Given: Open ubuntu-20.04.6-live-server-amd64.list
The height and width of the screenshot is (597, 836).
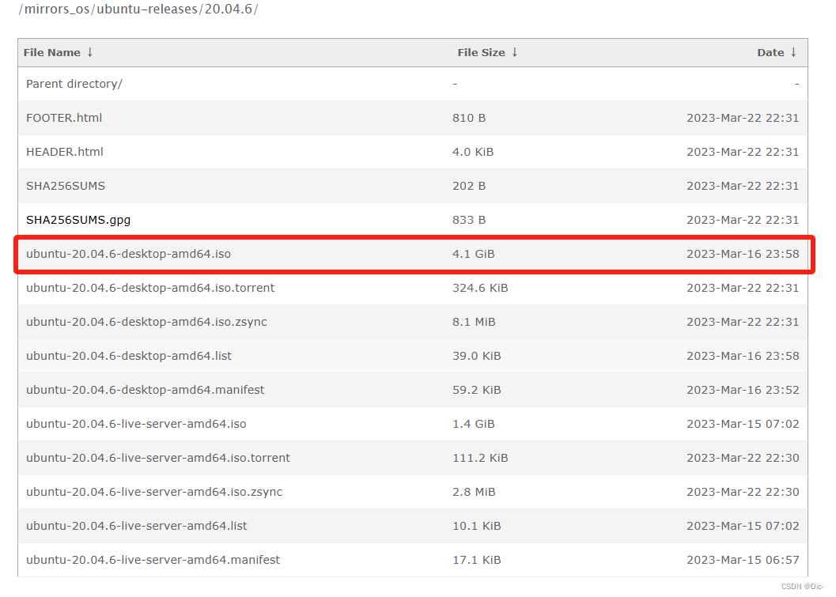Looking at the screenshot, I should (137, 526).
